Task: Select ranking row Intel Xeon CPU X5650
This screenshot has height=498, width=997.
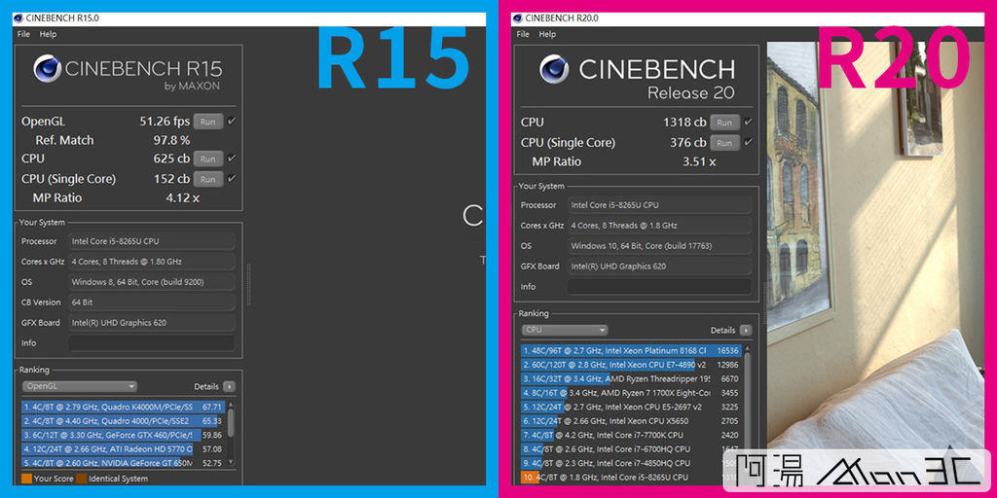Action: 631,420
